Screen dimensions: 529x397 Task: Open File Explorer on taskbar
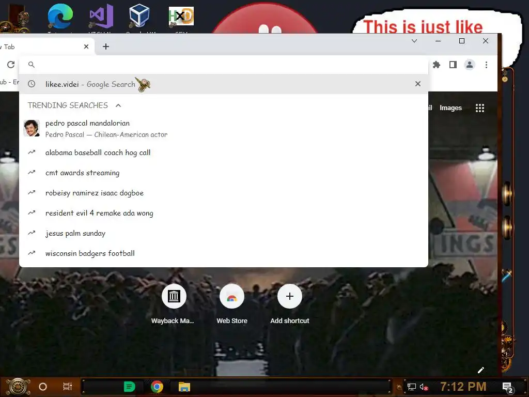pyautogui.click(x=184, y=387)
